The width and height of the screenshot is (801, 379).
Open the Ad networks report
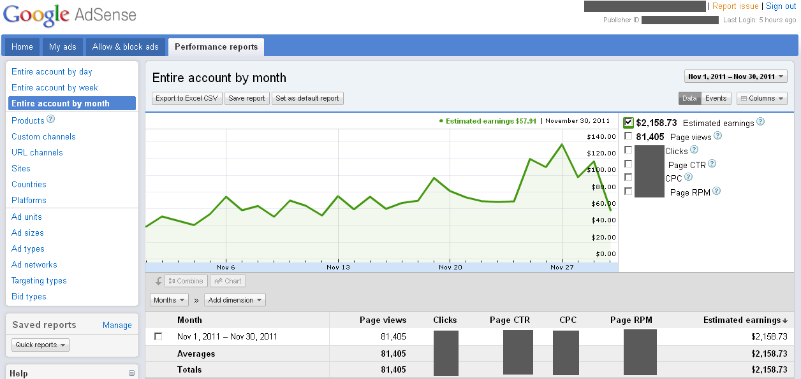34,265
